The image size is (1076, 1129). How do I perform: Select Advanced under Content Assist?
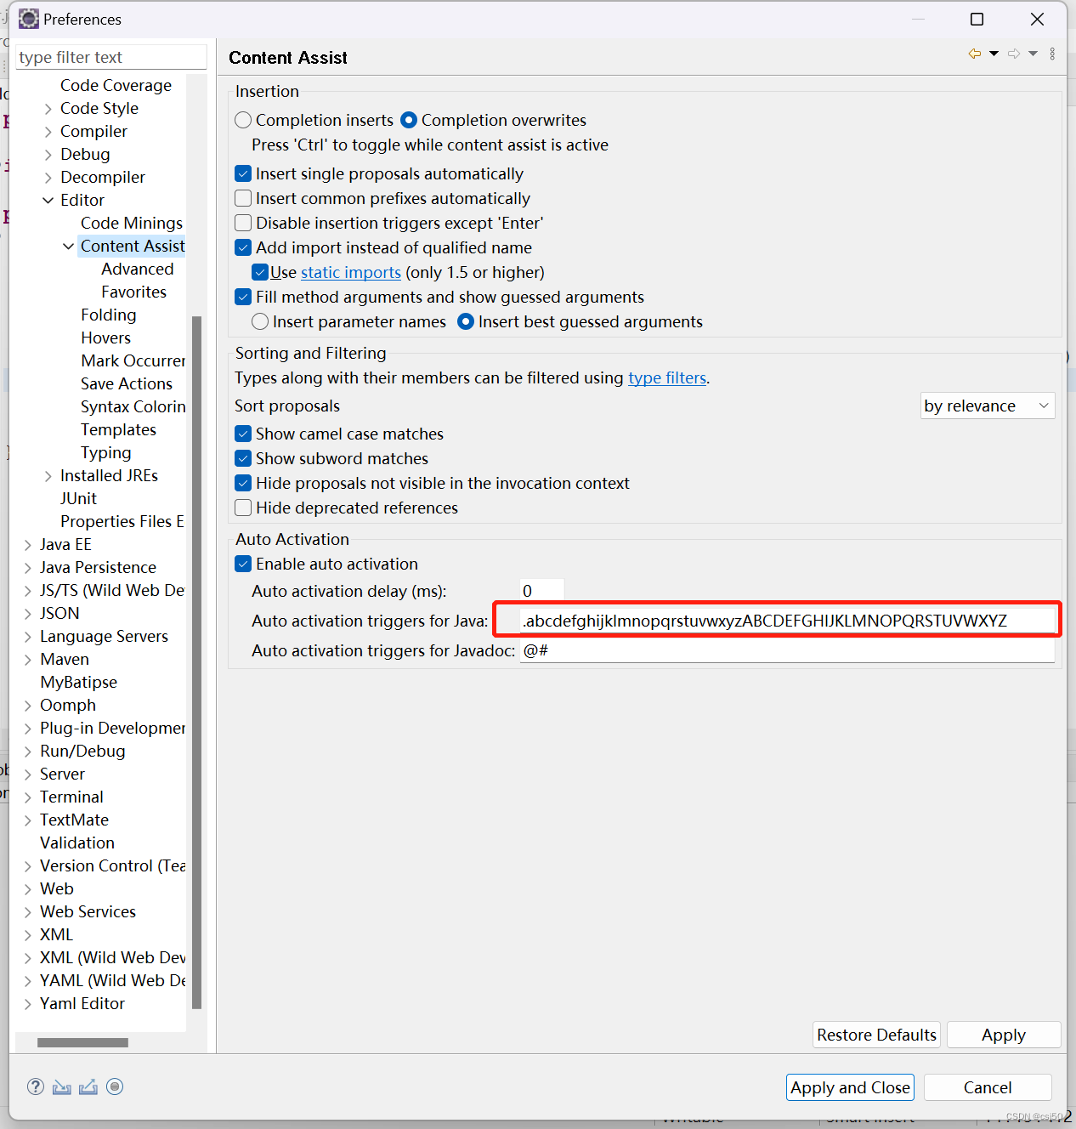pyautogui.click(x=138, y=269)
